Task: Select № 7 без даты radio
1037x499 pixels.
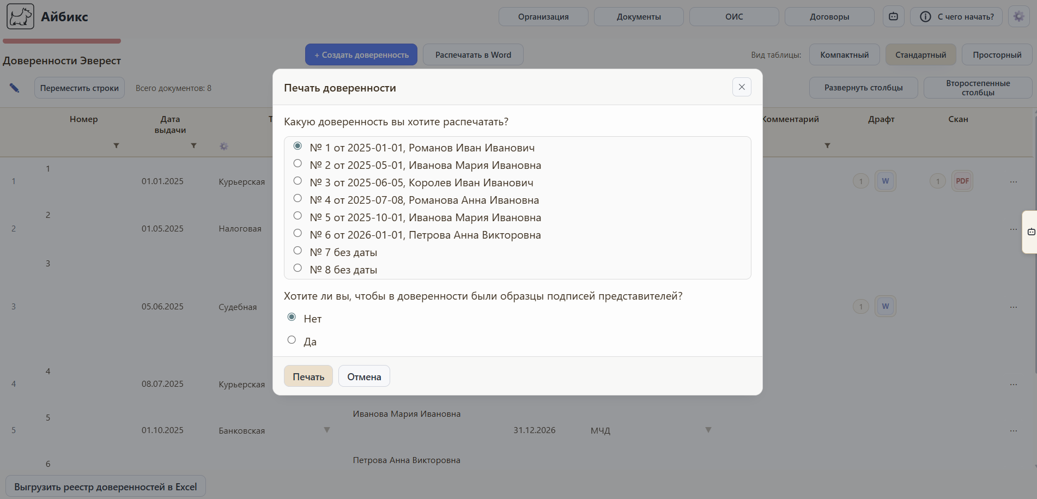Action: (298, 251)
